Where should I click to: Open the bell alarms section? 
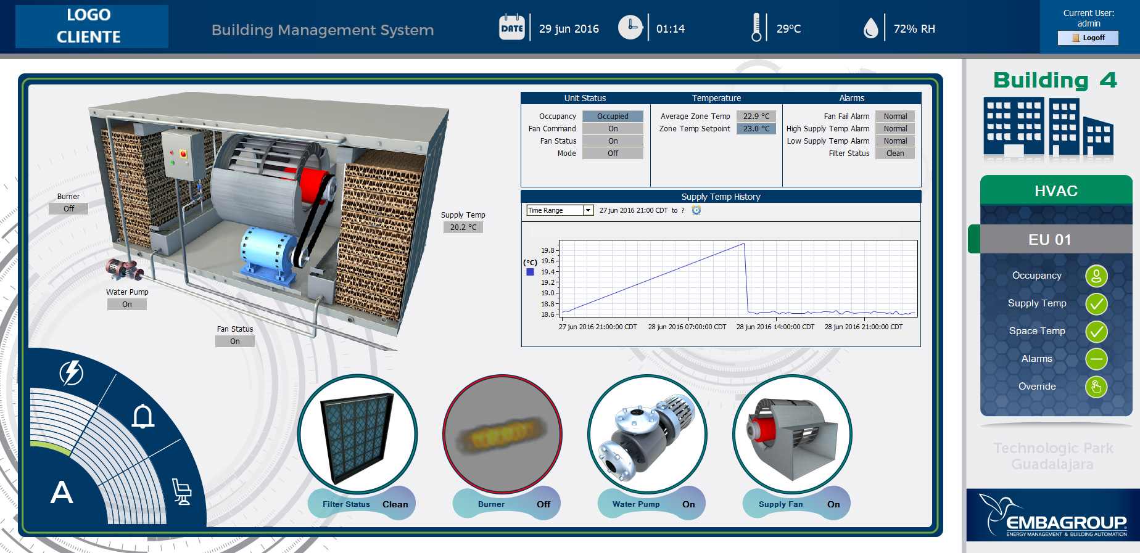pos(143,416)
